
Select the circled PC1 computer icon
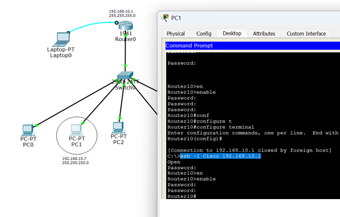tap(76, 129)
